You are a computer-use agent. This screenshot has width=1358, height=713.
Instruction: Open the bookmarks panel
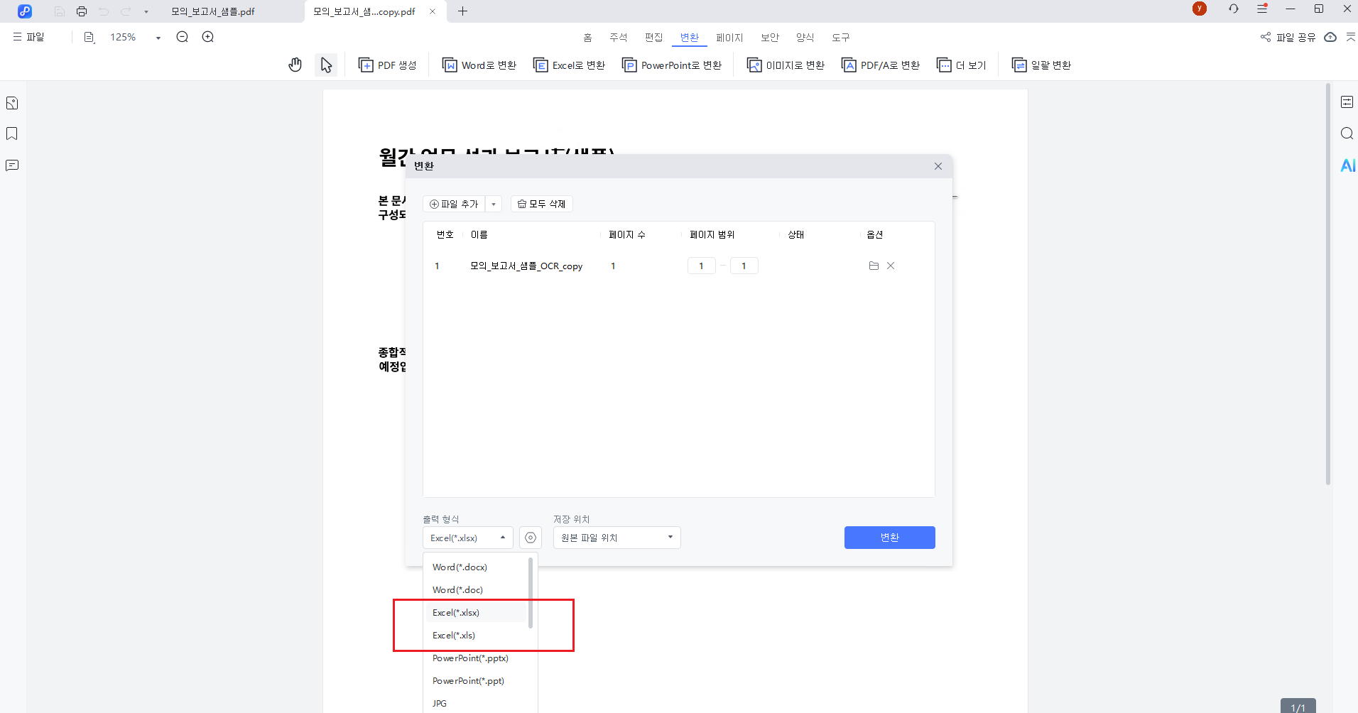pyautogui.click(x=12, y=134)
